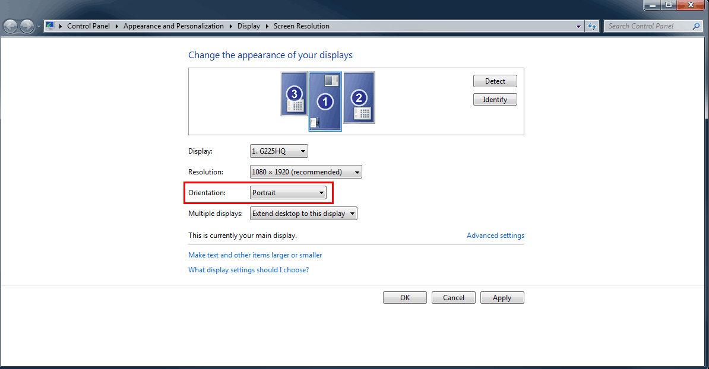Open the Multiple displays dropdown
The height and width of the screenshot is (369, 709).
tap(303, 214)
